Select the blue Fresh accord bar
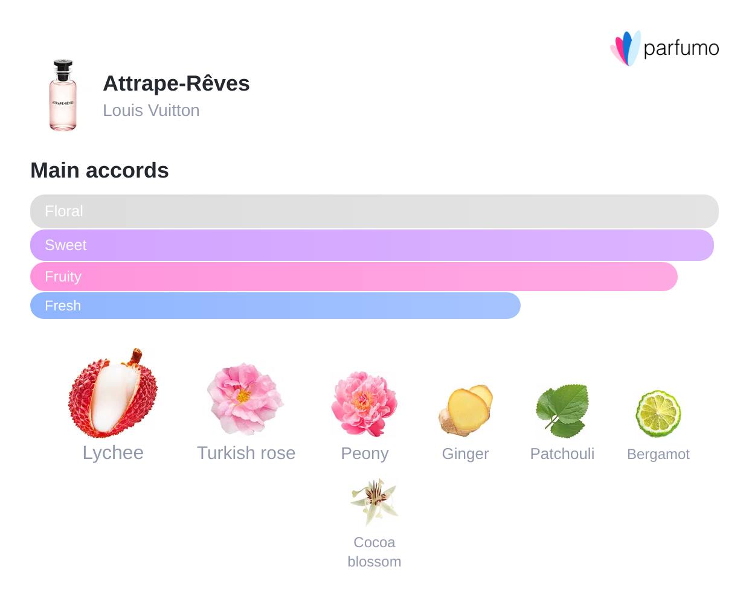The image size is (749, 616). [275, 306]
